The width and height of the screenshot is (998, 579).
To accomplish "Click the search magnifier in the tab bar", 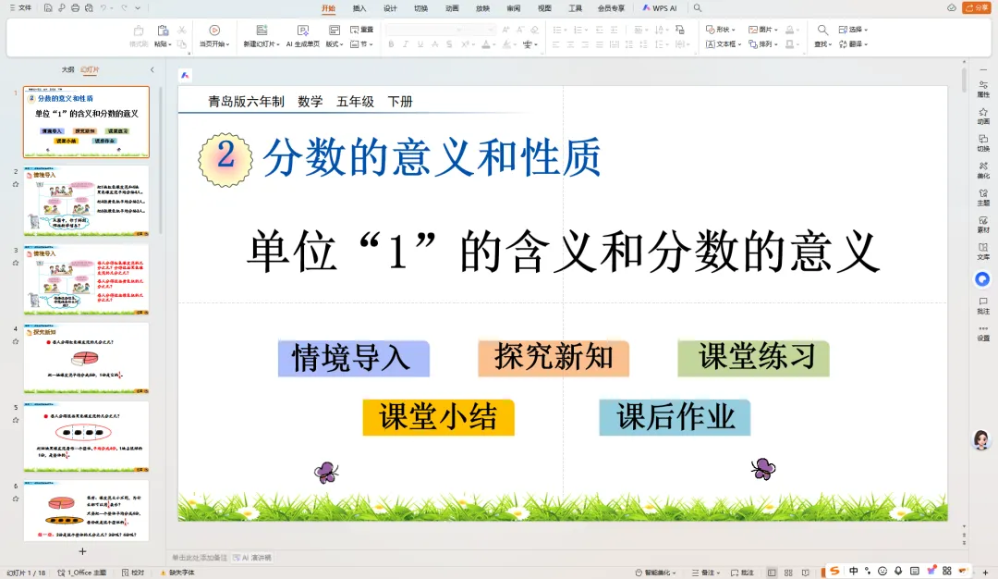I will (698, 8).
